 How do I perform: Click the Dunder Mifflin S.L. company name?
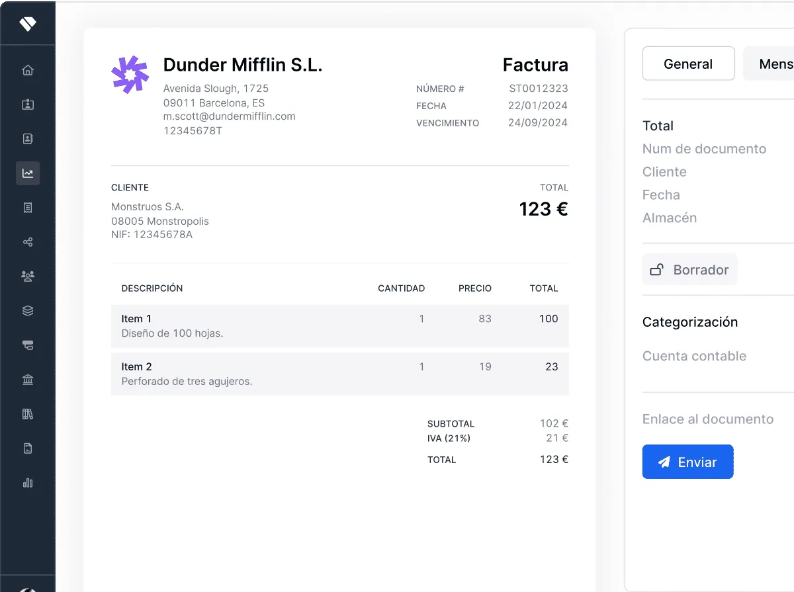point(243,65)
